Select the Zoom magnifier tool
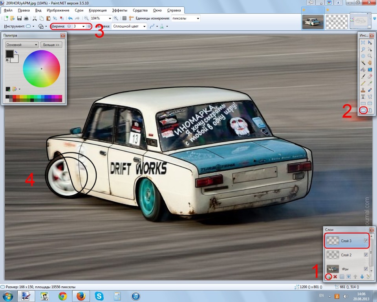 pos(370,56)
